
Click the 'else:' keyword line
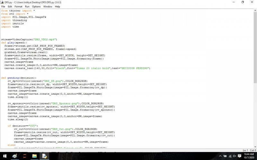(x=12, y=145)
